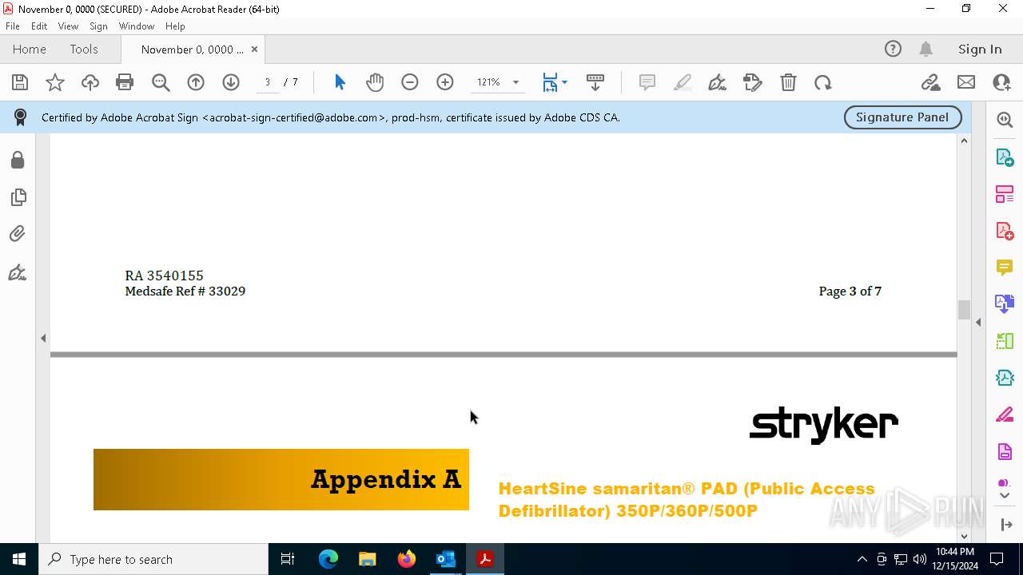Send the file by email
Image resolution: width=1023 pixels, height=575 pixels.
[966, 82]
